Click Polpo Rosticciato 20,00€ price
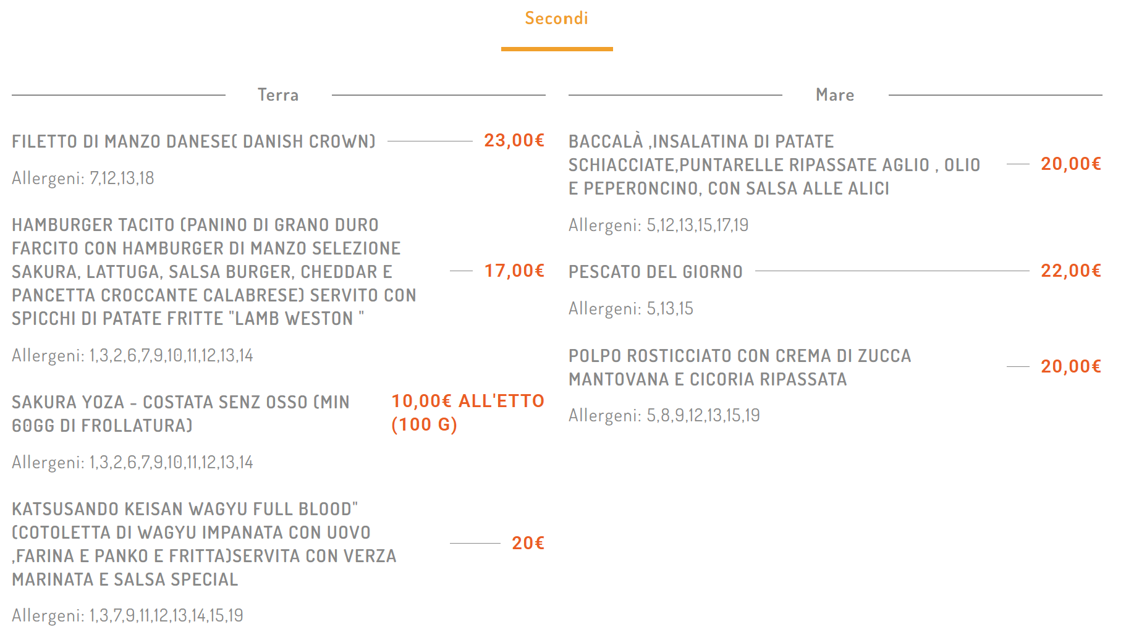The height and width of the screenshot is (640, 1126). coord(1071,367)
